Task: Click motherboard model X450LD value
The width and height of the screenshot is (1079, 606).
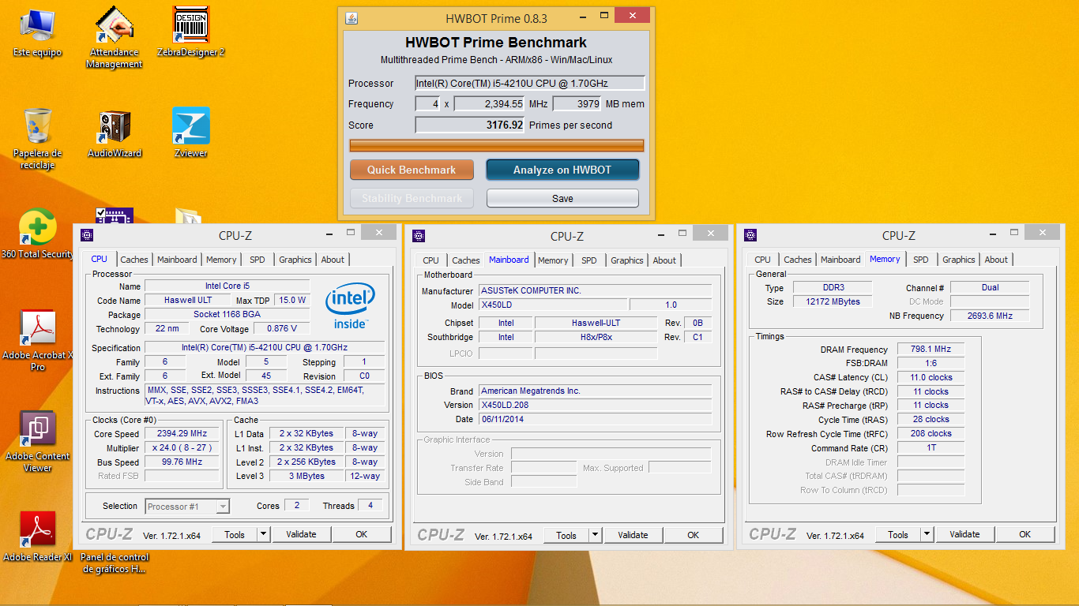Action: [x=553, y=305]
